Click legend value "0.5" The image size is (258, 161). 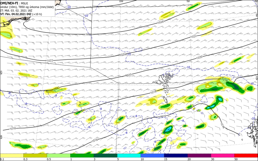click(x=49, y=159)
